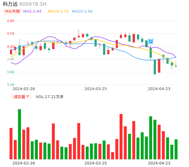Viewport: 189px width, 167px height.
Task: Click the last green volume bar on right
Action: point(176,149)
